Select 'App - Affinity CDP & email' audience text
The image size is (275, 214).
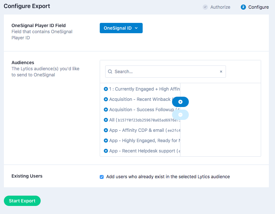[x=145, y=130]
